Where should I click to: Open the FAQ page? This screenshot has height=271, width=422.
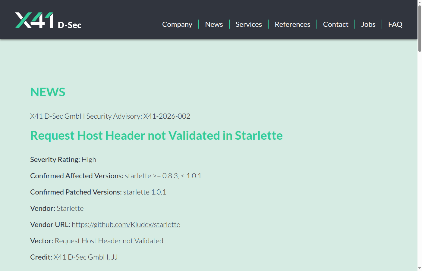point(395,24)
